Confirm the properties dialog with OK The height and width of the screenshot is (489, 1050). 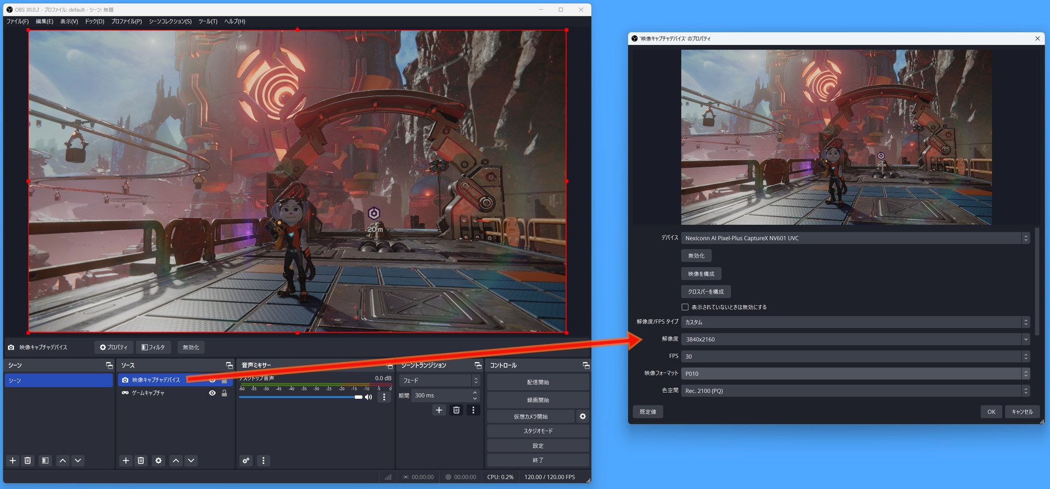[x=991, y=412]
